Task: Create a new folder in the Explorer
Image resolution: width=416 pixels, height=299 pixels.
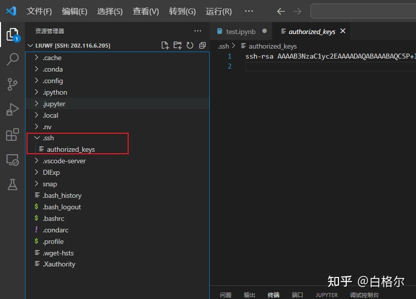Action: 177,45
